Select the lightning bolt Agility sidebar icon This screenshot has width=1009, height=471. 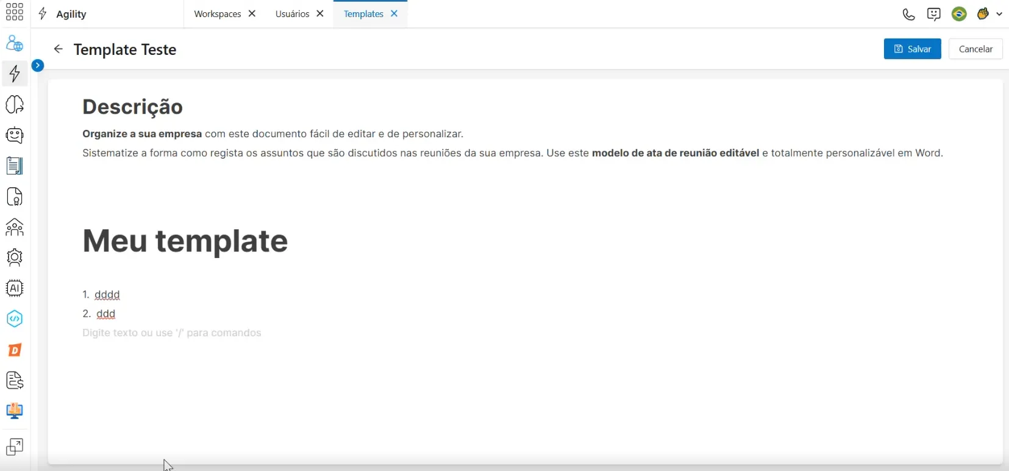(15, 74)
